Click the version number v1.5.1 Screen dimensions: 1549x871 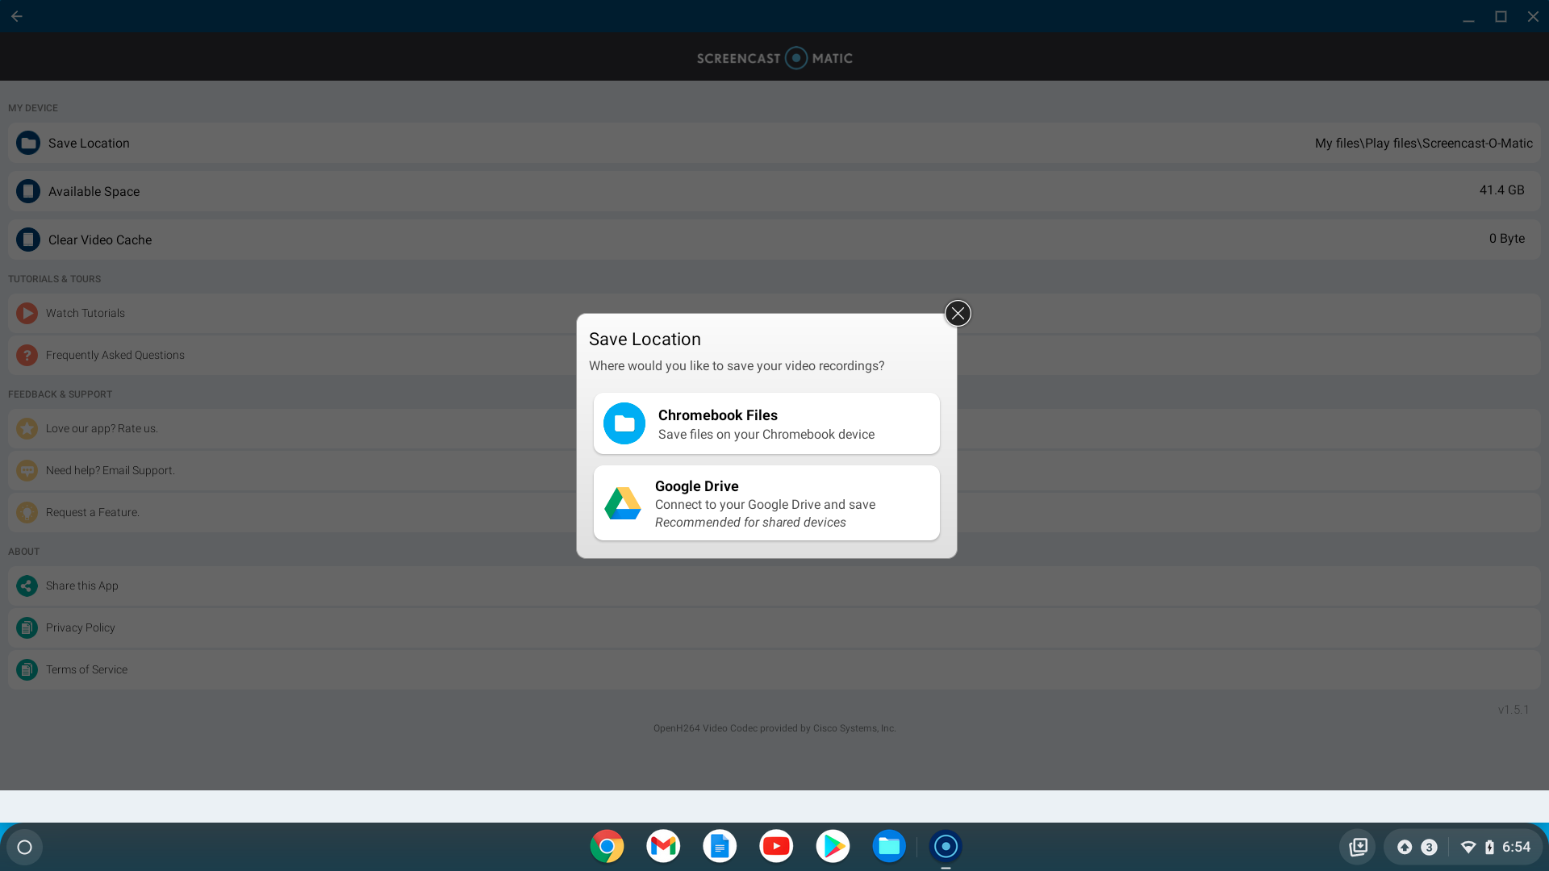coord(1514,710)
